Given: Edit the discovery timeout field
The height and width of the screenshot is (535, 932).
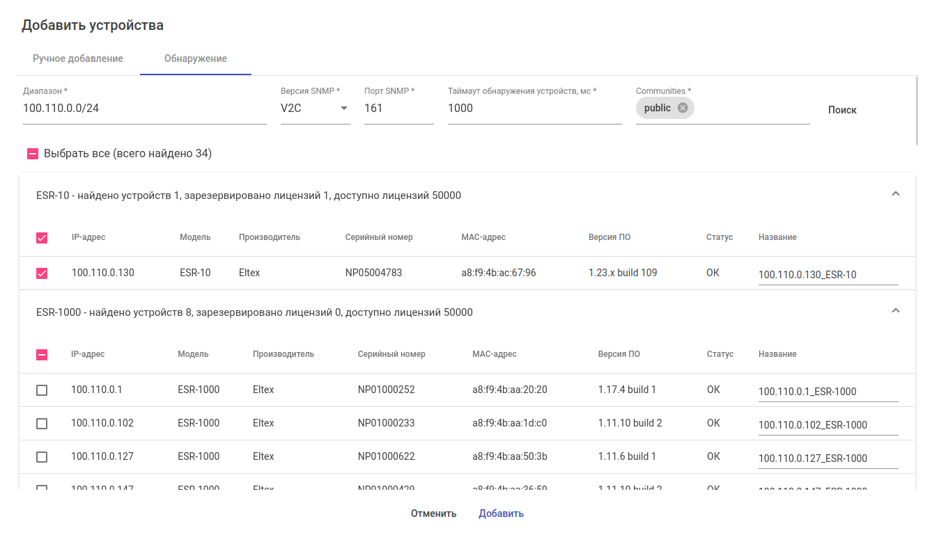Looking at the screenshot, I should tap(534, 109).
